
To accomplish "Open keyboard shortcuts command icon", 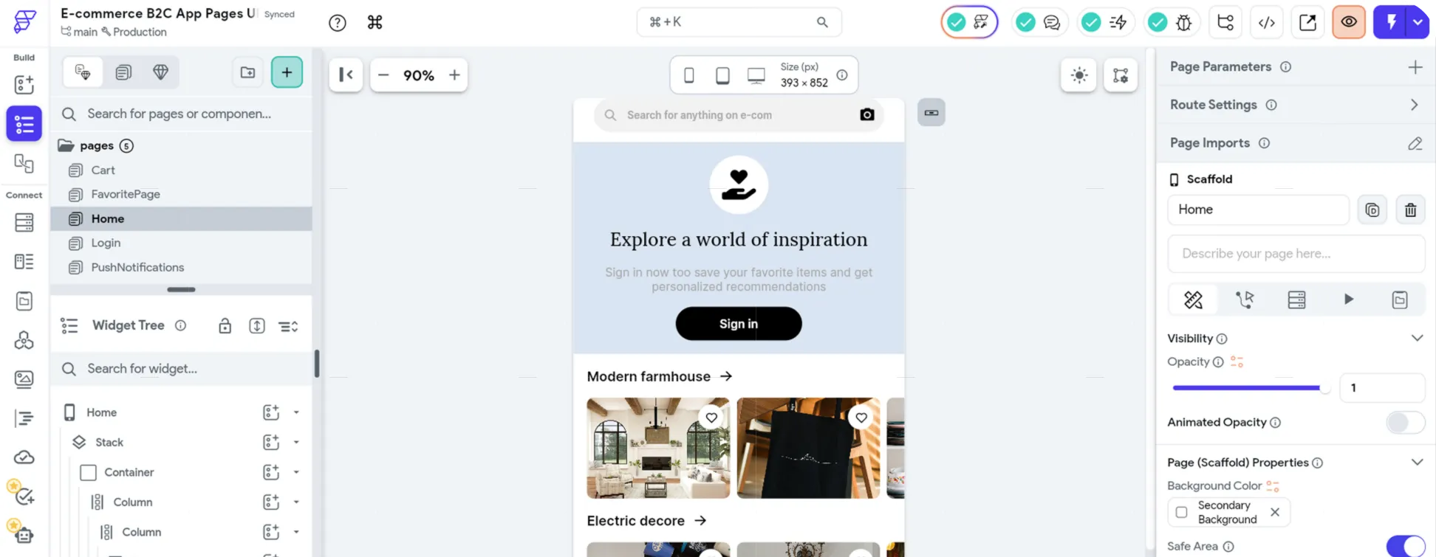I will tap(375, 23).
